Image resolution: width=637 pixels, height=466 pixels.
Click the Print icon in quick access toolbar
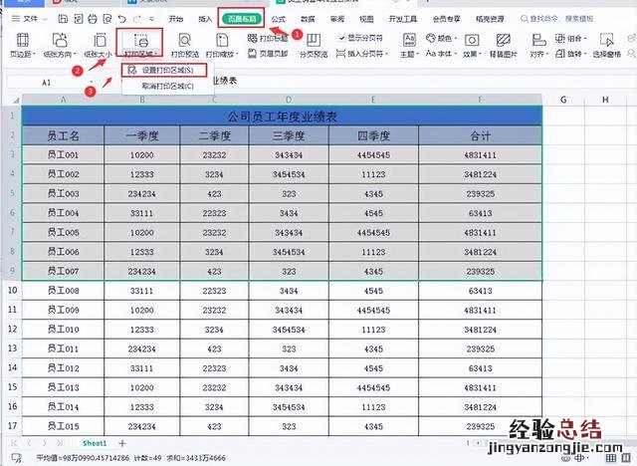(93, 19)
